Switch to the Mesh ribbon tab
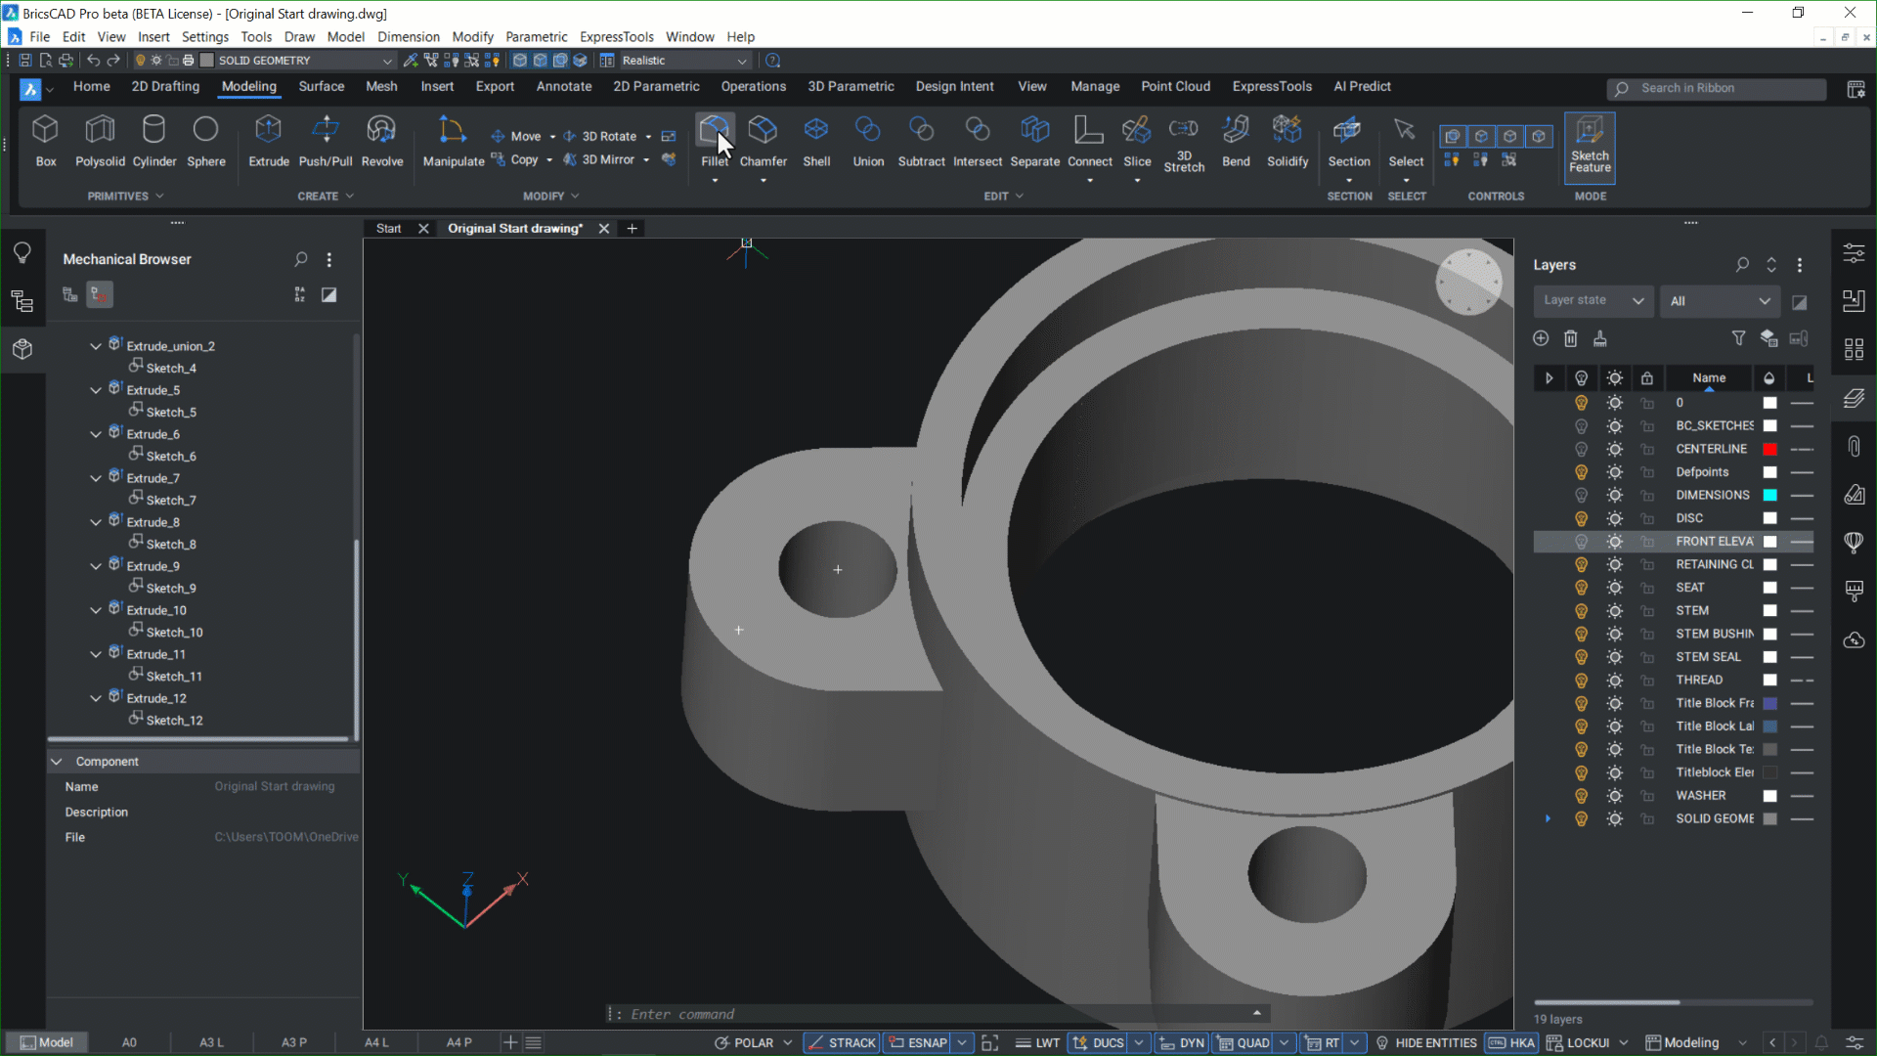This screenshot has width=1877, height=1056. [x=381, y=86]
